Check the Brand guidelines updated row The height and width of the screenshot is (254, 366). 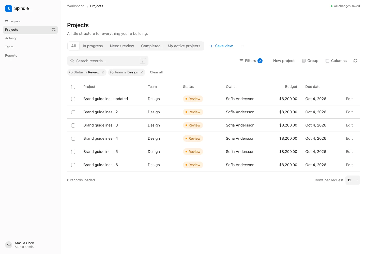pos(73,99)
